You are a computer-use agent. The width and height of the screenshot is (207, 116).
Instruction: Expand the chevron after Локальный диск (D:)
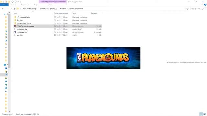pyautogui.click(x=59, y=9)
